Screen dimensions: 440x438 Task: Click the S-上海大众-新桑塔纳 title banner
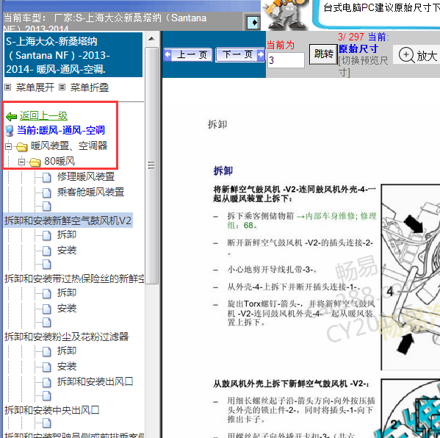coord(73,55)
